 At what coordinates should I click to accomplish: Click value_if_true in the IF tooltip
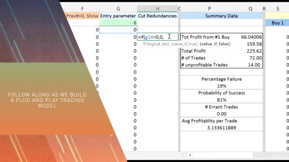coord(185,44)
